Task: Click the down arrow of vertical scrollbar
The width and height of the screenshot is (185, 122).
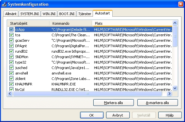Action: 175,88
